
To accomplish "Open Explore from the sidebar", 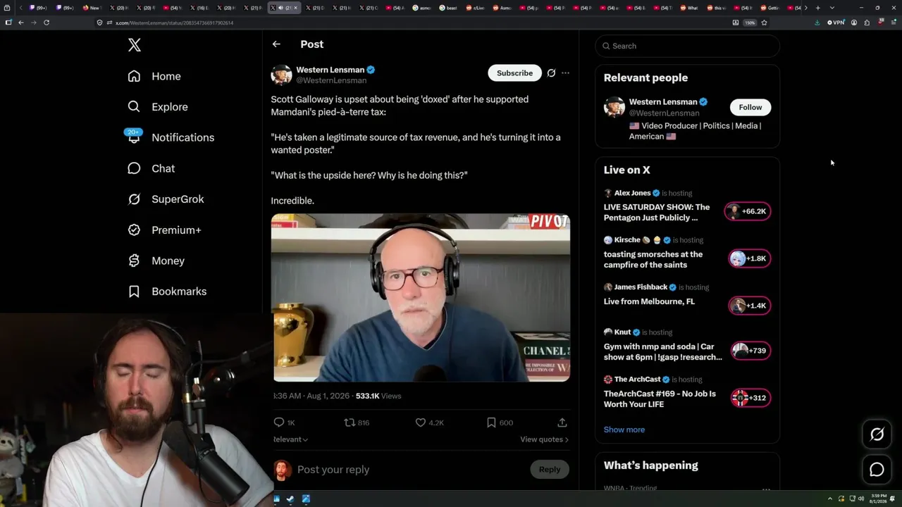I will coord(158,107).
